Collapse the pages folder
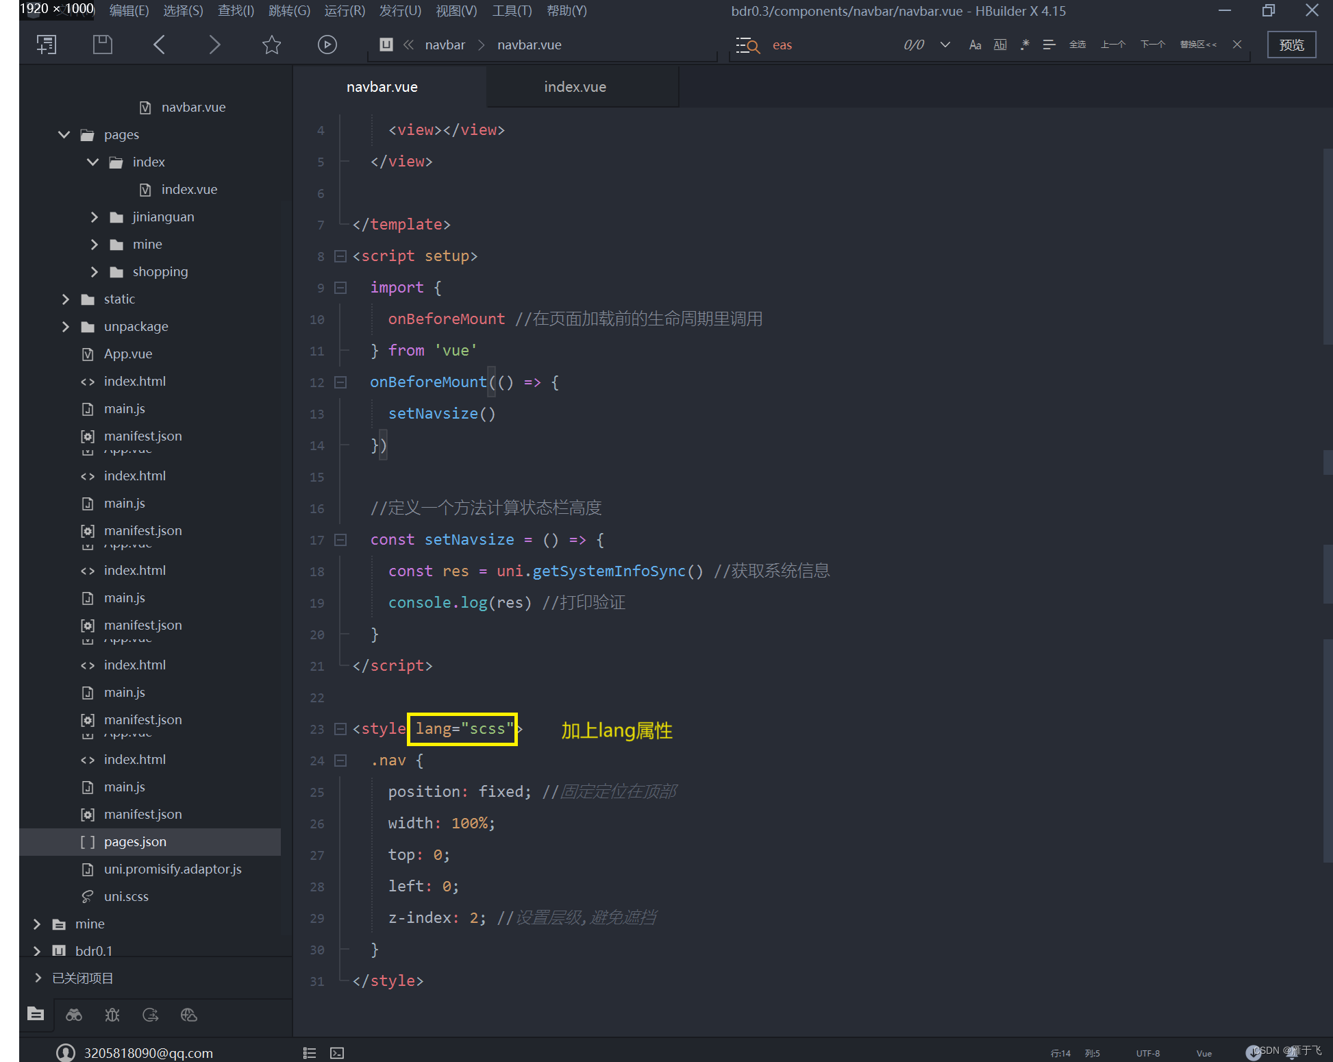The height and width of the screenshot is (1062, 1333). coord(64,134)
